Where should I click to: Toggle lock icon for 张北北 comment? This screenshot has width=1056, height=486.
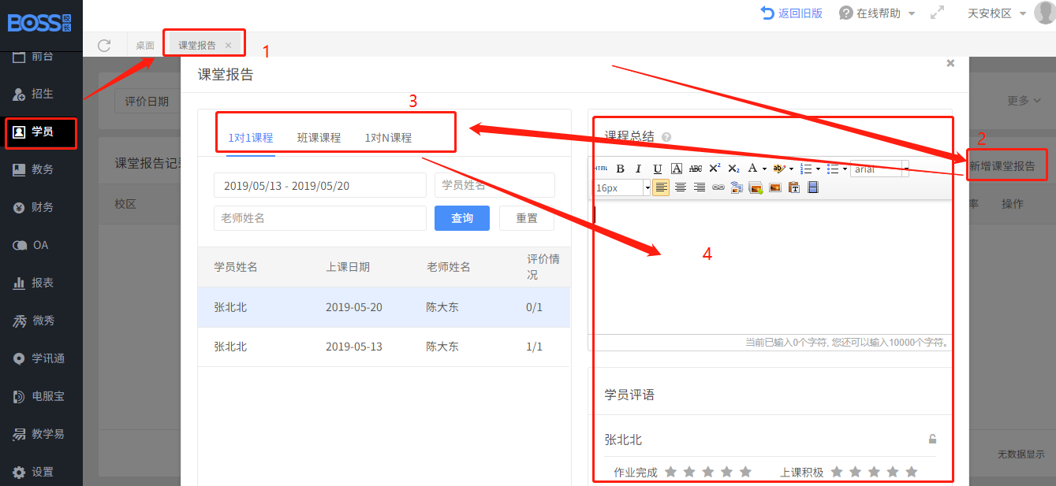tap(932, 440)
